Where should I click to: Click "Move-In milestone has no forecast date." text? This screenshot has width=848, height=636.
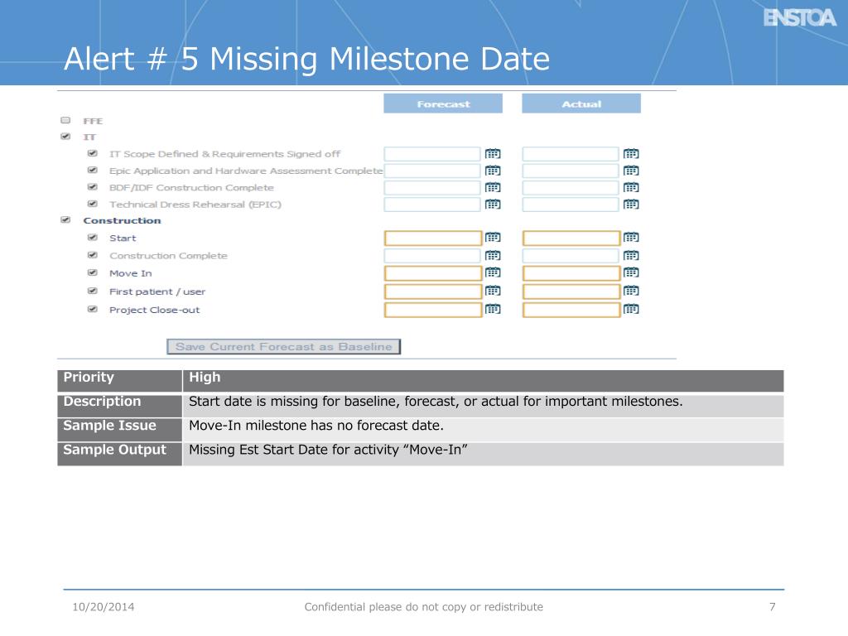point(316,426)
